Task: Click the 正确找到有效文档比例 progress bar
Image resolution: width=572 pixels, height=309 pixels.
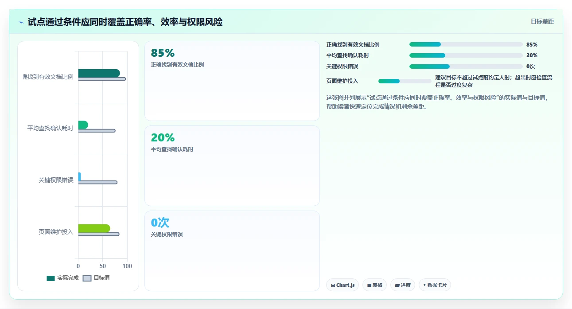Action: tap(466, 44)
